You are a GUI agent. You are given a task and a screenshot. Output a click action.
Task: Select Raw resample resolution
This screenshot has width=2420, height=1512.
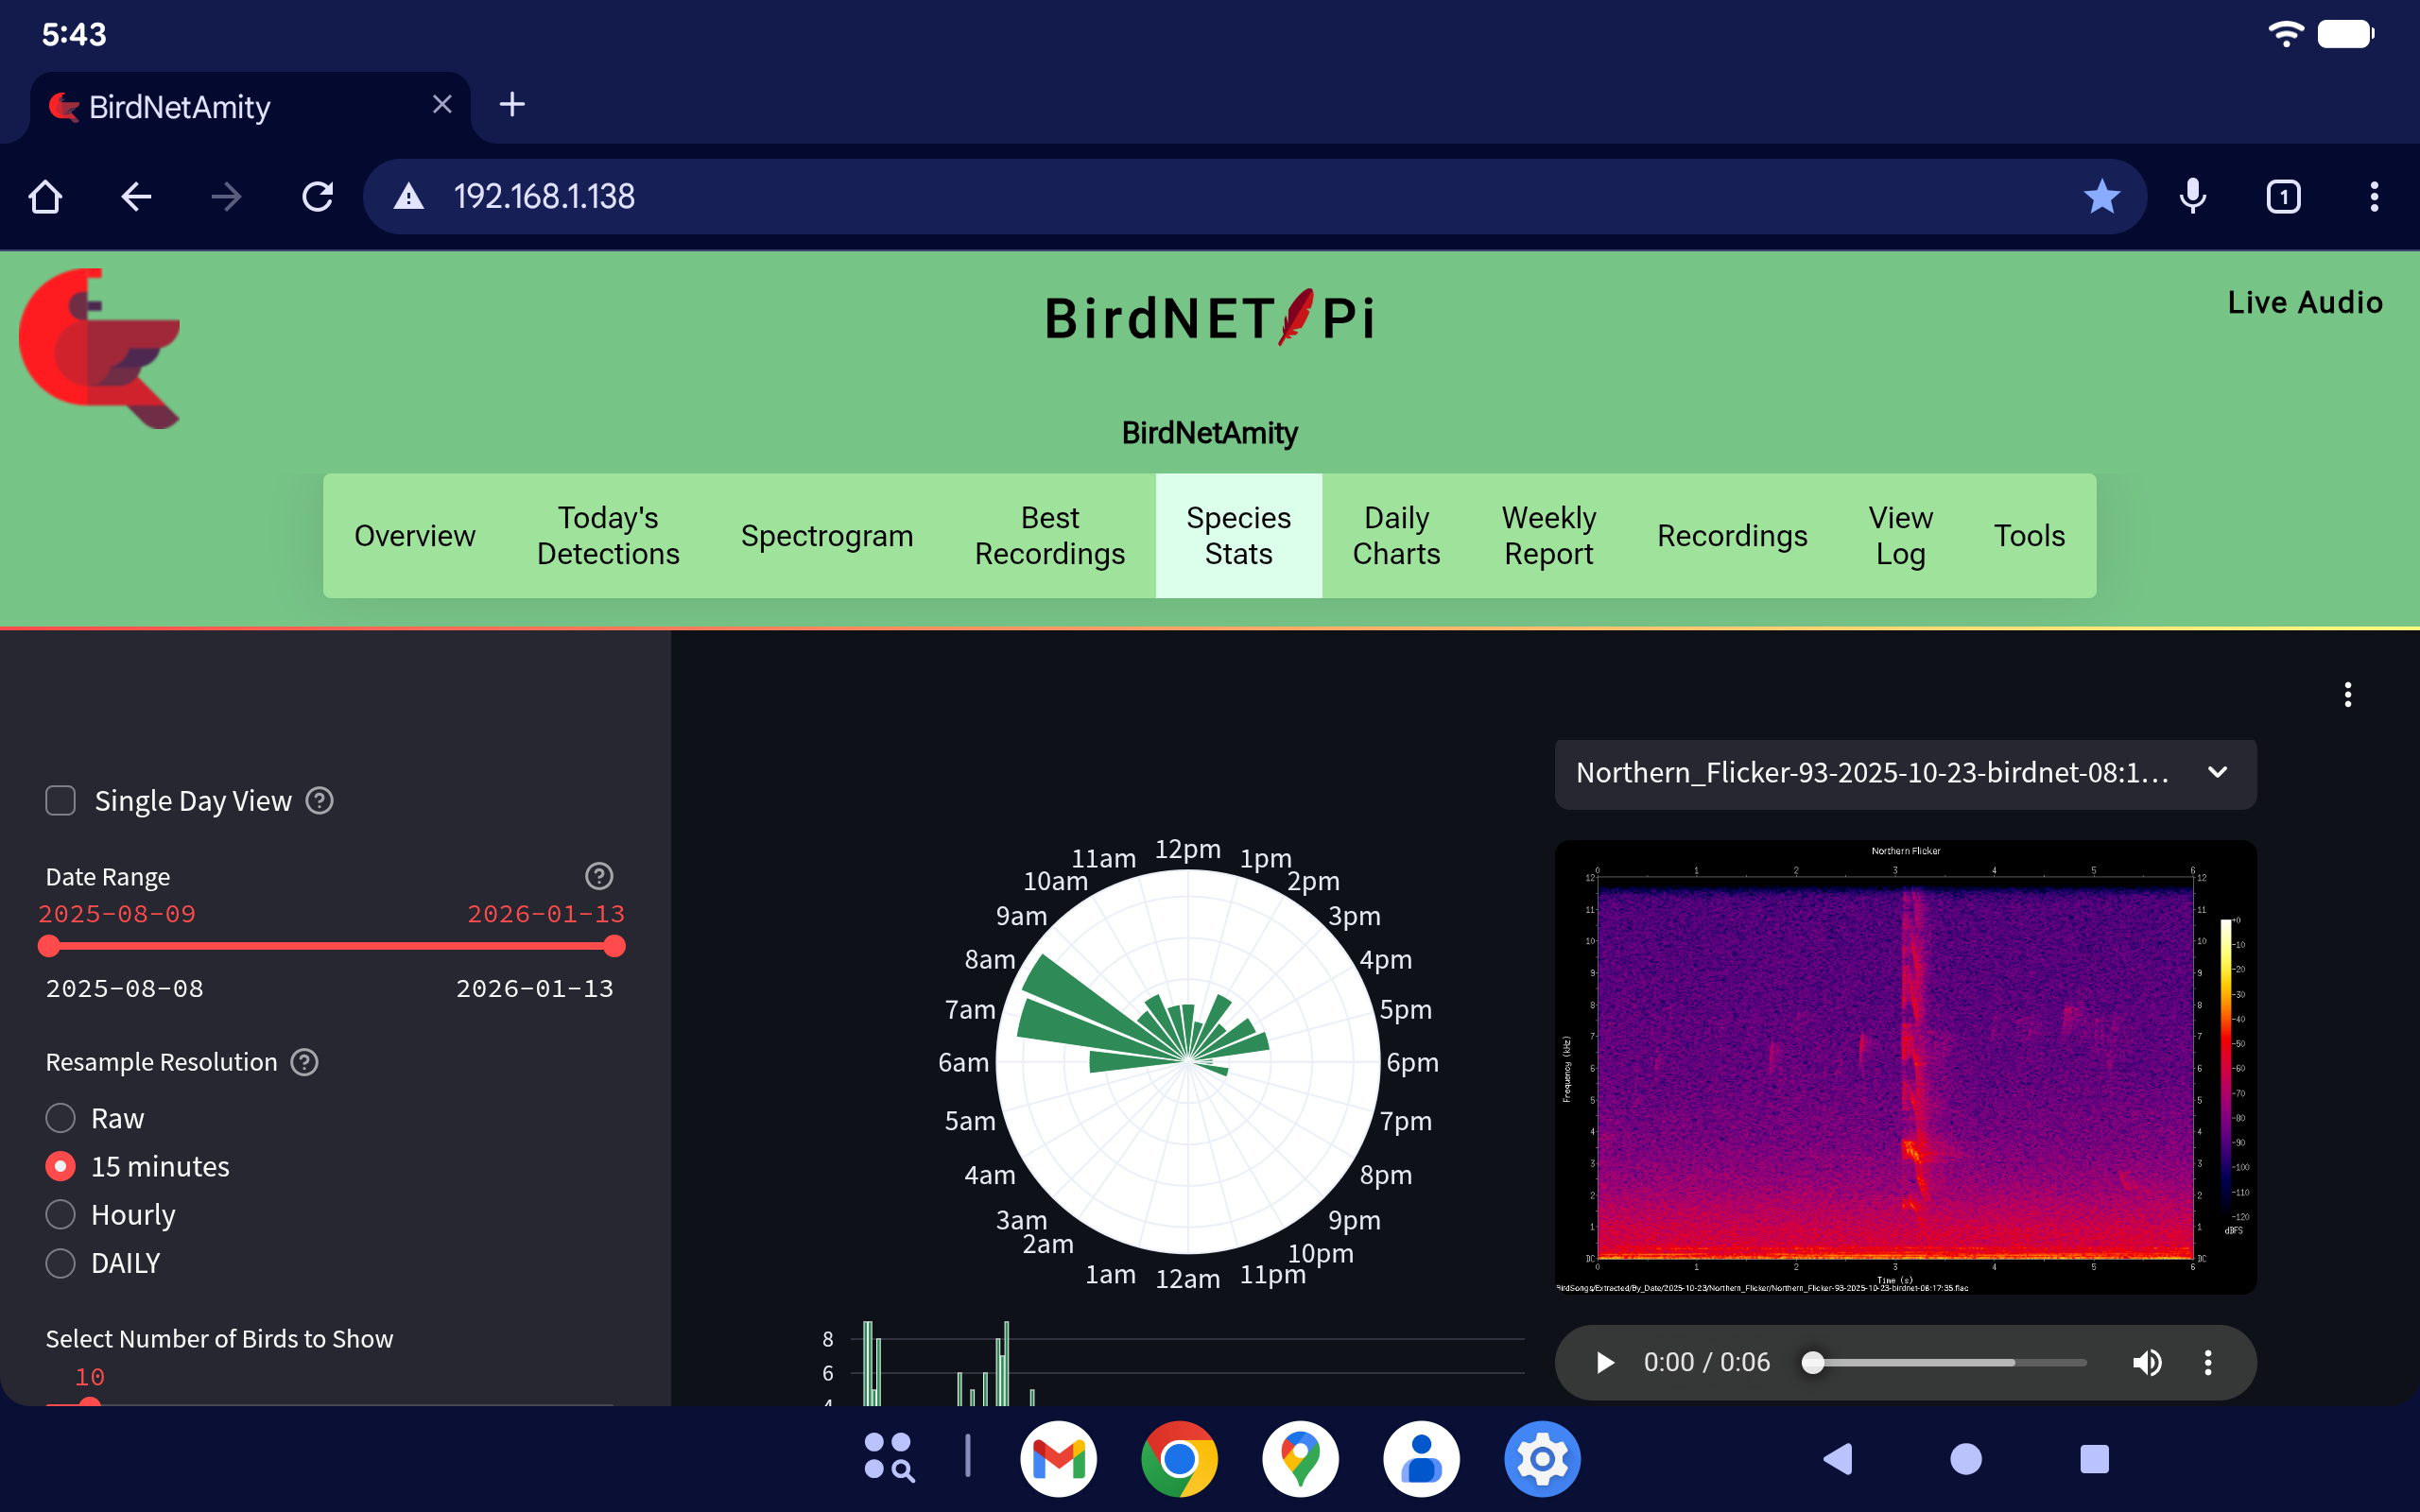point(61,1118)
